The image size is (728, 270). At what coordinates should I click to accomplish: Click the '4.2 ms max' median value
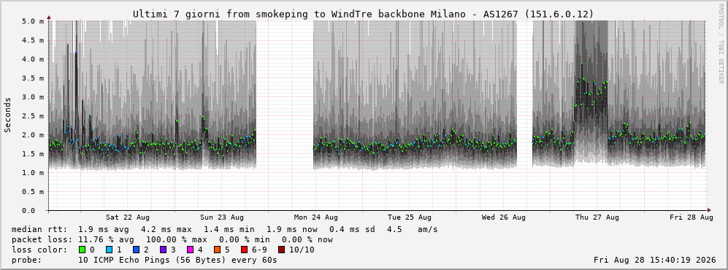(x=164, y=229)
